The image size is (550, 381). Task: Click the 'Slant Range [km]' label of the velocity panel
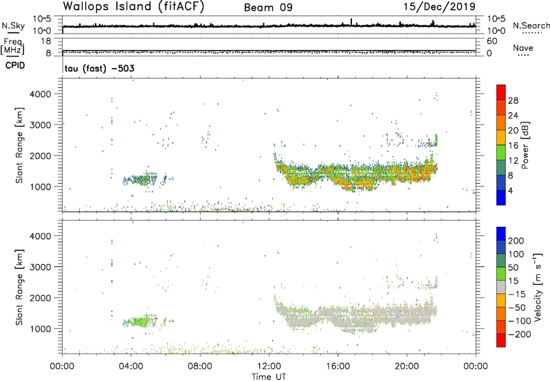pos(19,287)
